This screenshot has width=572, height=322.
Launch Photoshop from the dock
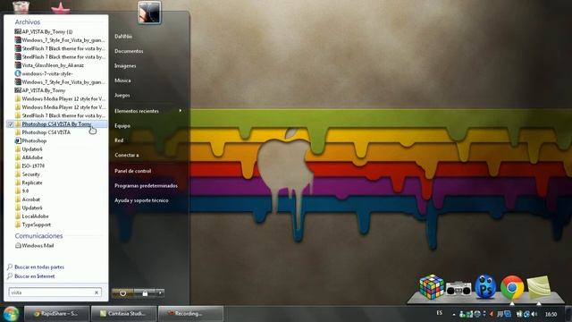[485, 286]
